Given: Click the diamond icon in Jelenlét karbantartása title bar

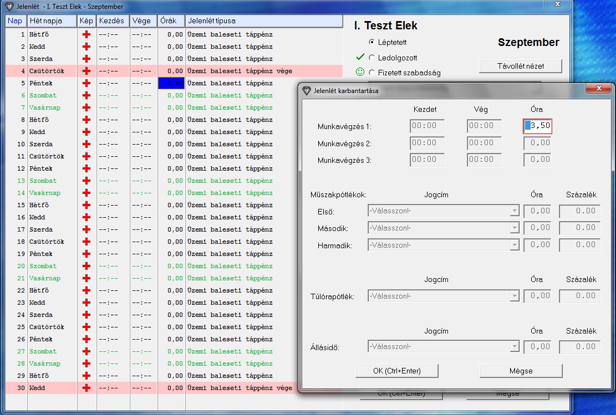Looking at the screenshot, I should click(x=307, y=91).
